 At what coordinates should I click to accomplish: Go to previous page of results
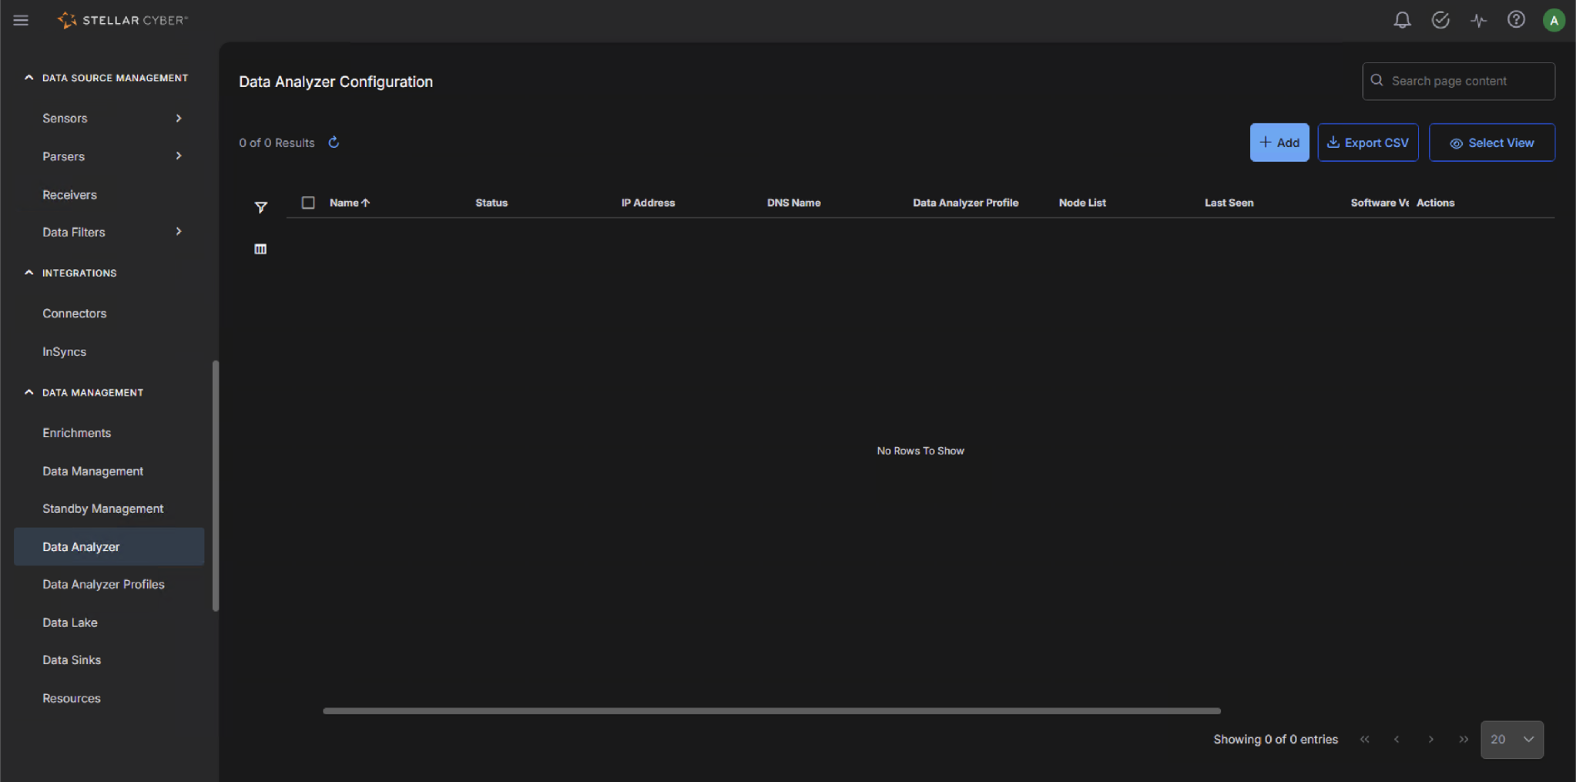1397,740
